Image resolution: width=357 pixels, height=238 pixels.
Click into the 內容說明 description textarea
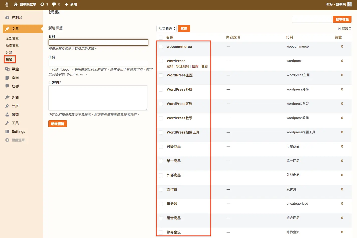pos(98,98)
